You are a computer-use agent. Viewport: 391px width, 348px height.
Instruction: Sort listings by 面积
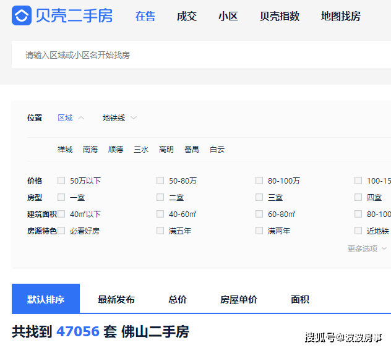pyautogui.click(x=300, y=299)
